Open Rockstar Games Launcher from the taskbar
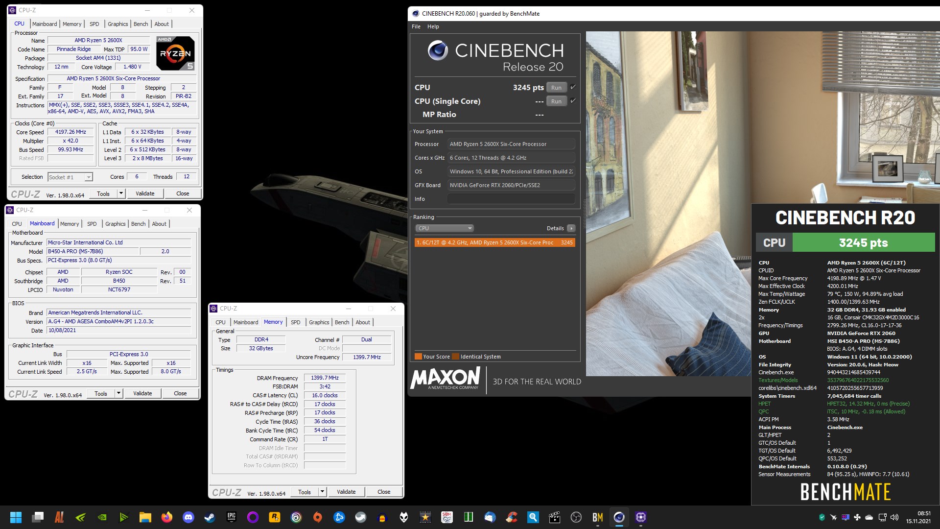This screenshot has height=529, width=940. point(274,517)
